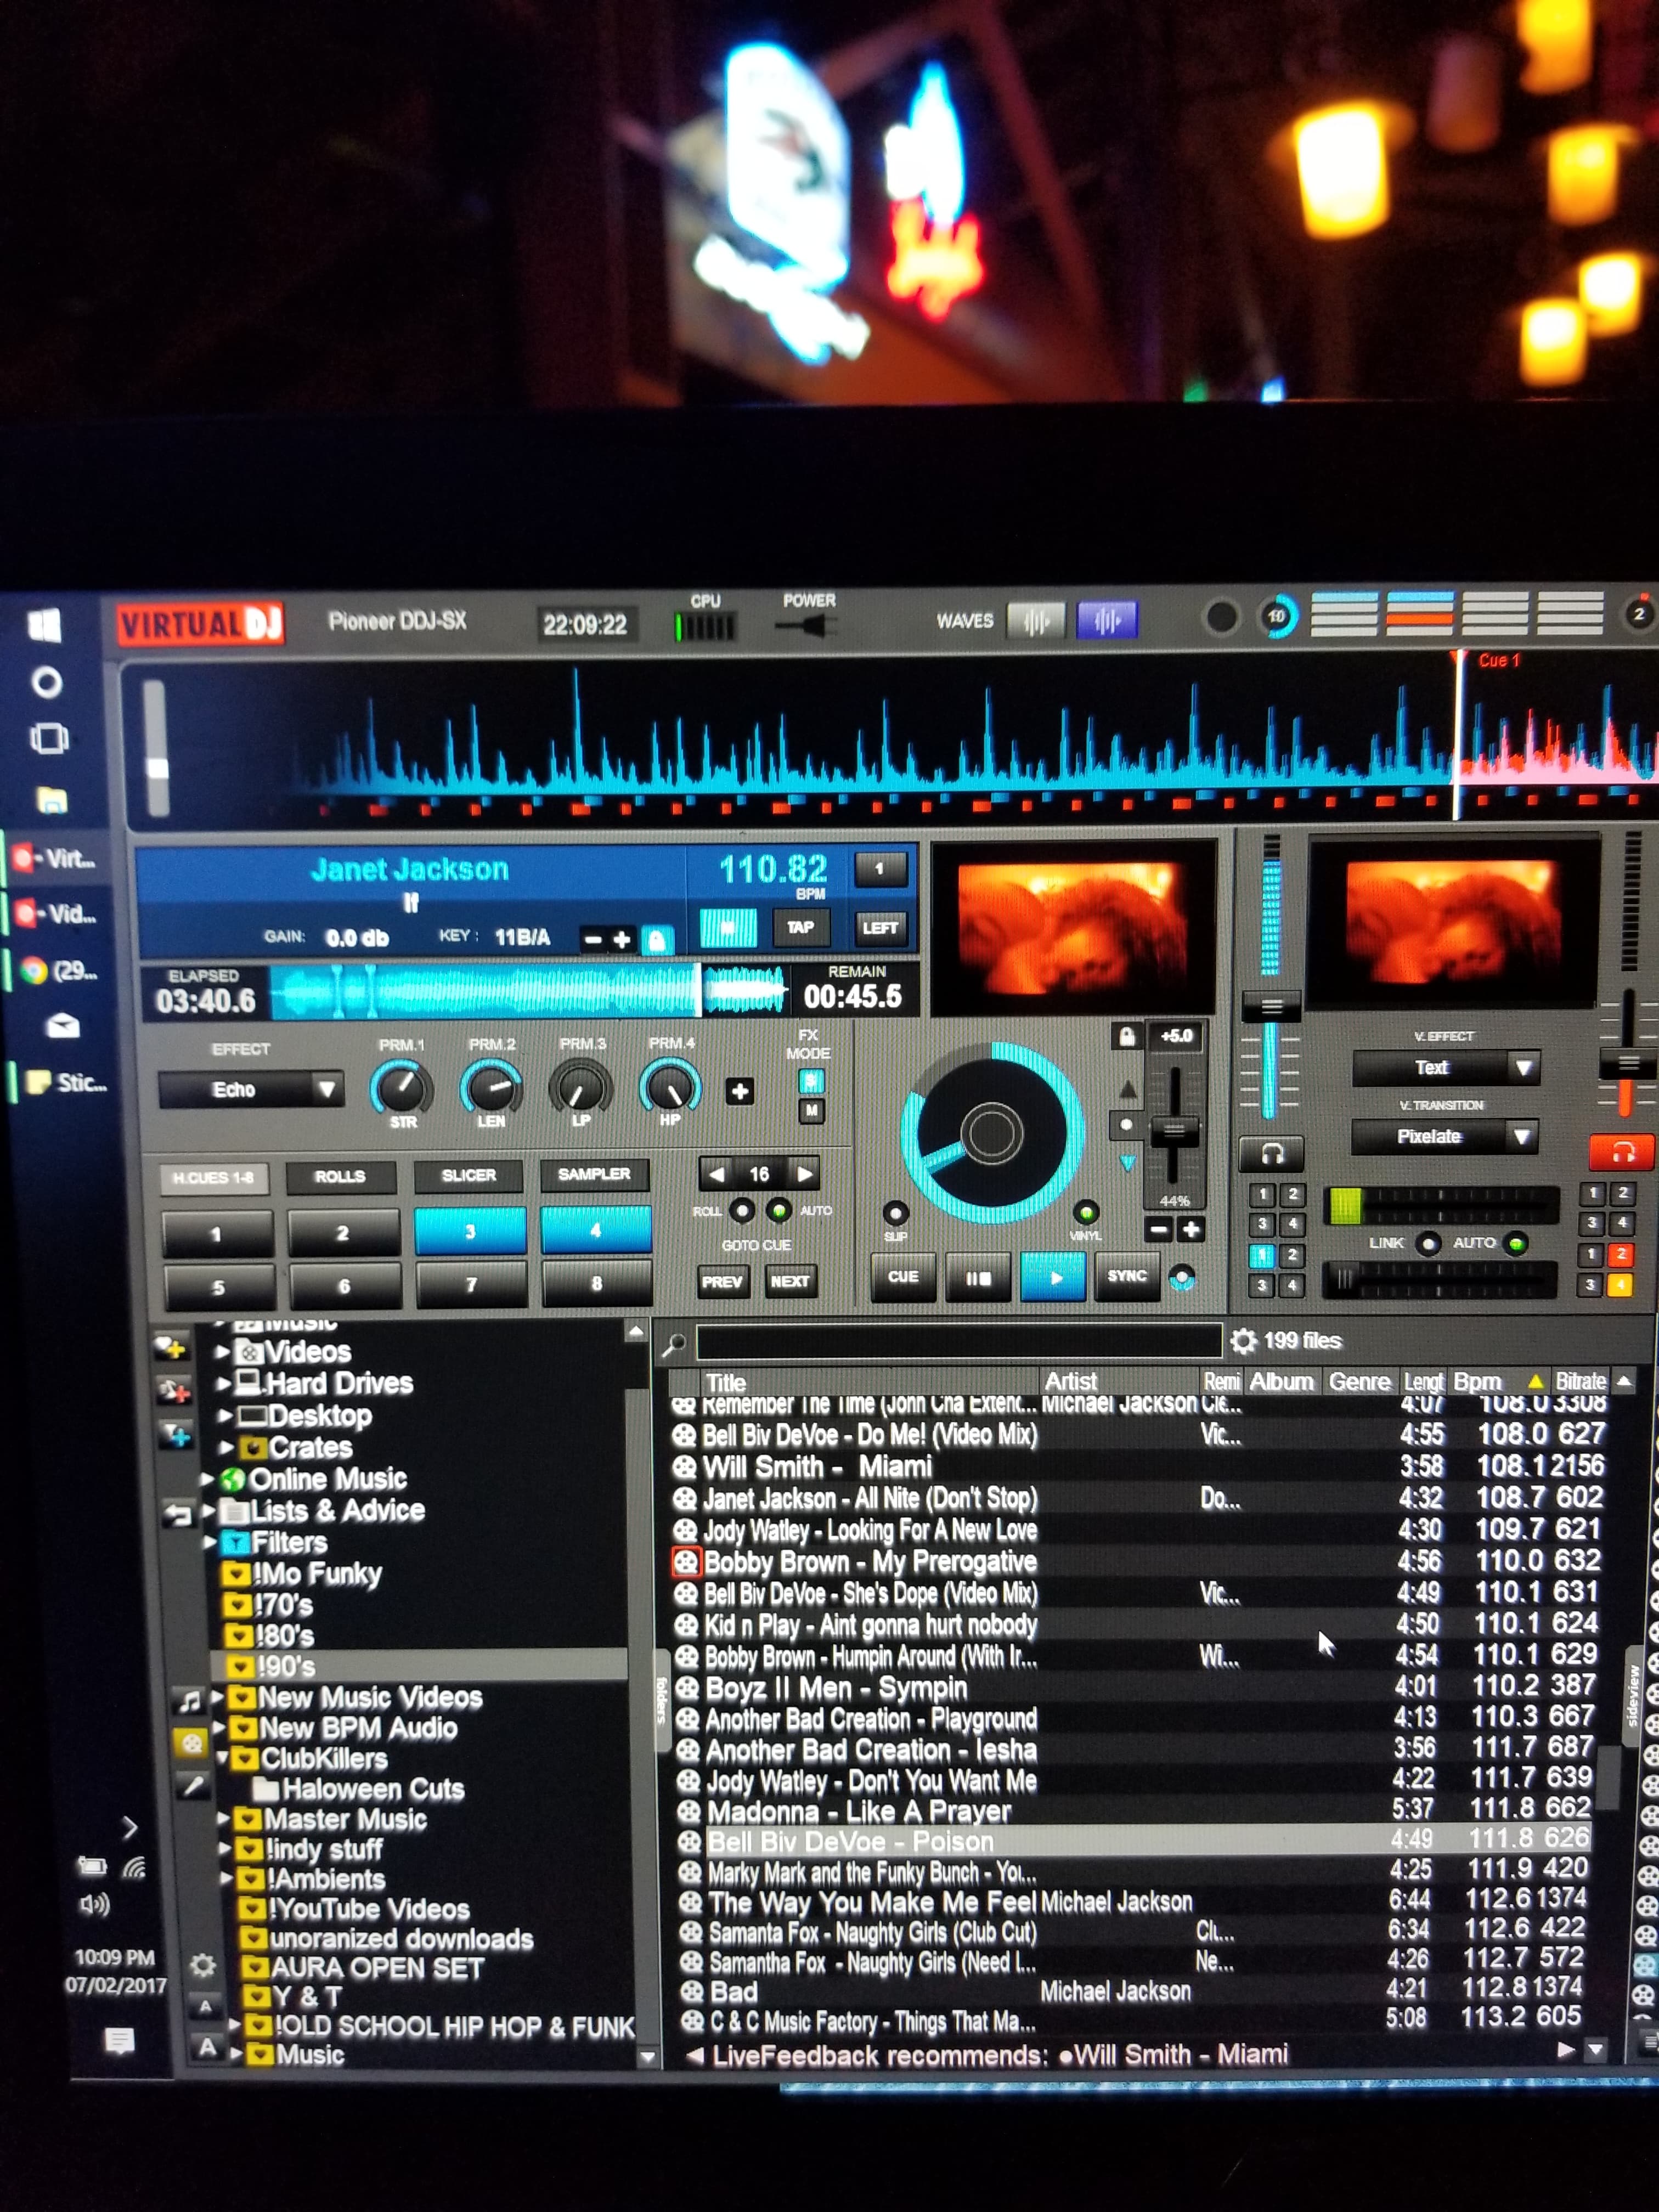Viewport: 1659px width, 2212px height.
Task: Click the search magnifier icon
Action: pyautogui.click(x=674, y=1345)
